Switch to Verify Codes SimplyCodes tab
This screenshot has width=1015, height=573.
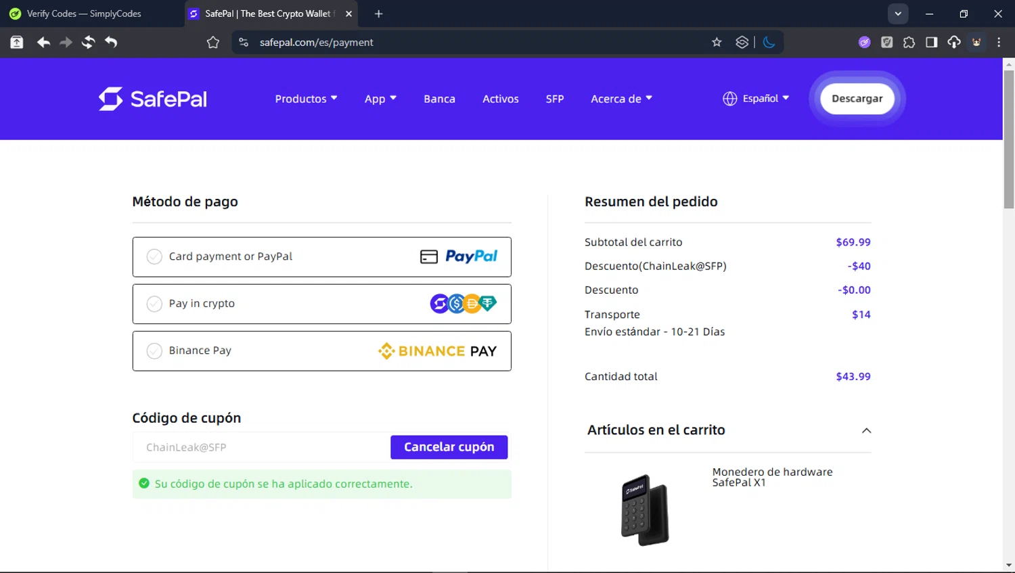91,14
